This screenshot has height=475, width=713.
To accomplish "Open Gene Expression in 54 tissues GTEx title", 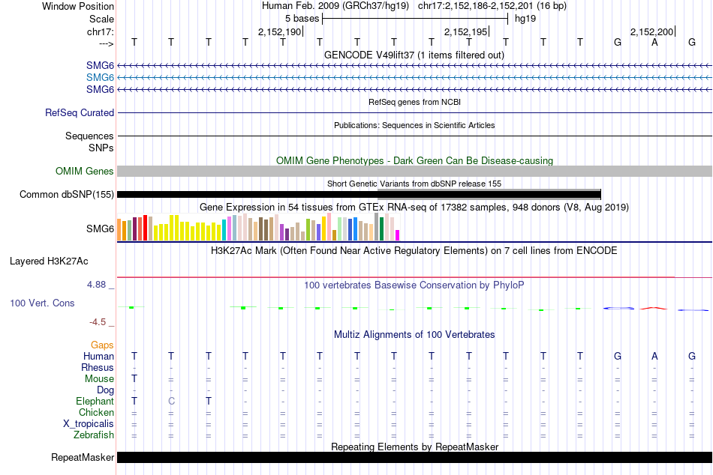I will (414, 207).
